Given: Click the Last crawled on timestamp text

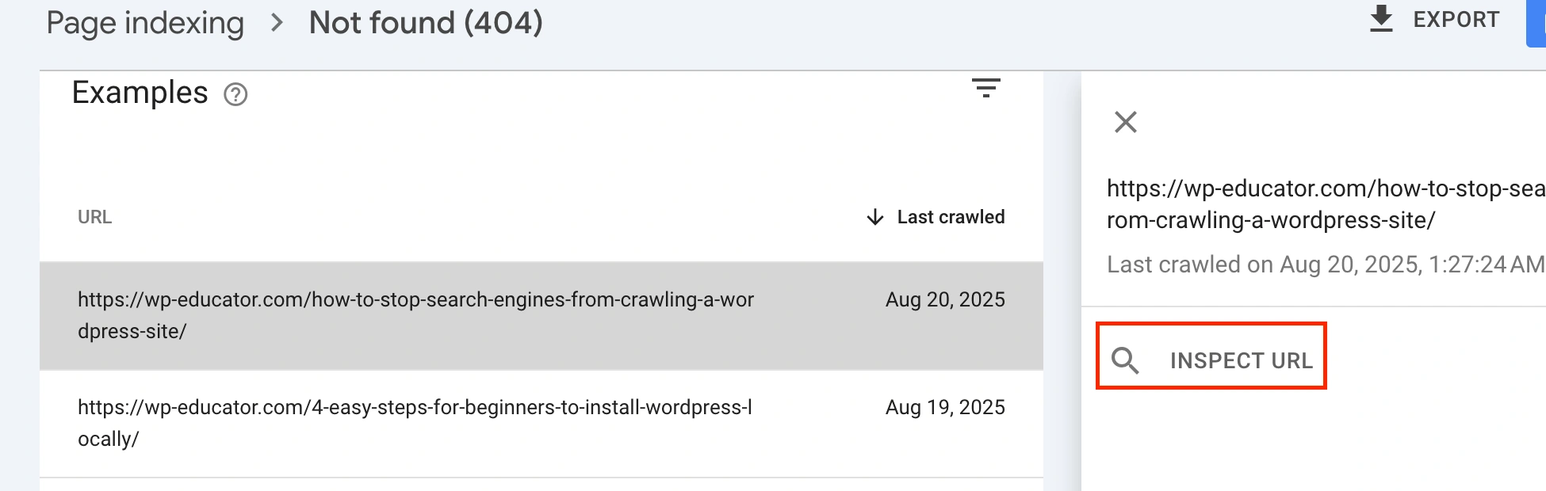Looking at the screenshot, I should (x=1324, y=265).
